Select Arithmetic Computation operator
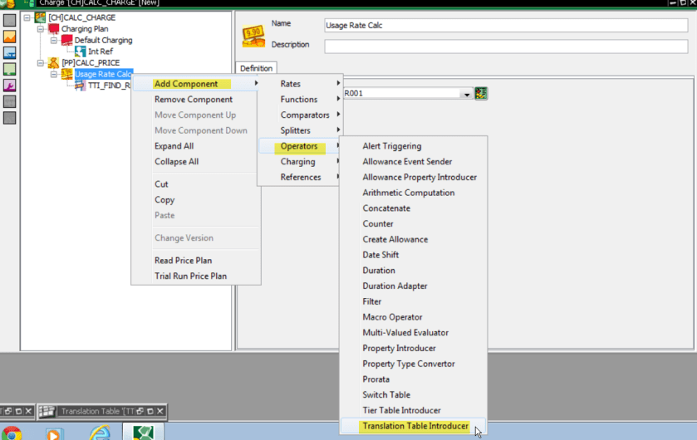697x440 pixels. [414, 193]
